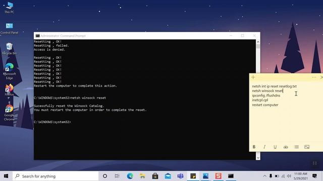
Task: Show hidden system tray icons
Action: [x=264, y=176]
